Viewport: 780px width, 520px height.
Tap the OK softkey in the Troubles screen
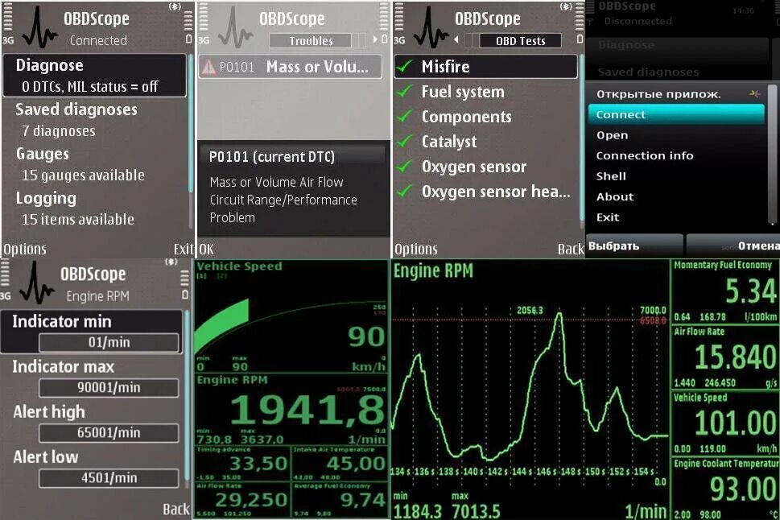click(x=206, y=249)
